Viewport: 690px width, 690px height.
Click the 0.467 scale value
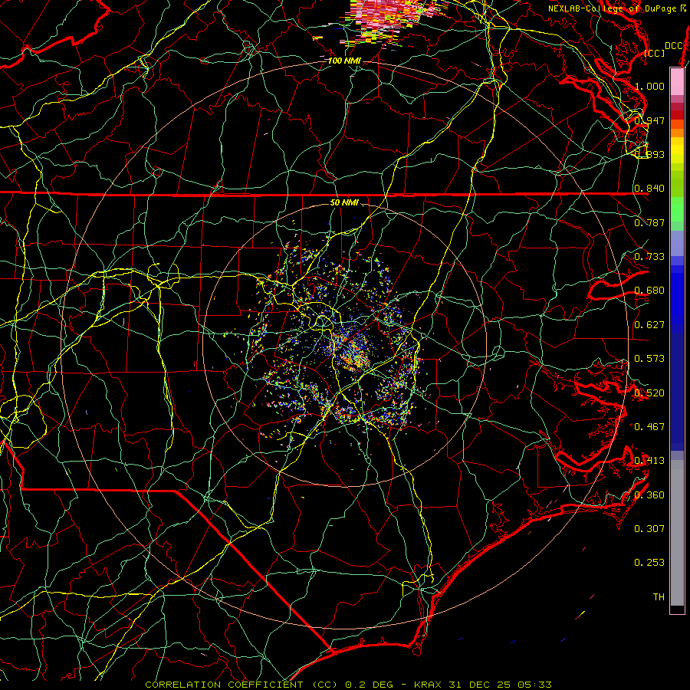pos(650,427)
